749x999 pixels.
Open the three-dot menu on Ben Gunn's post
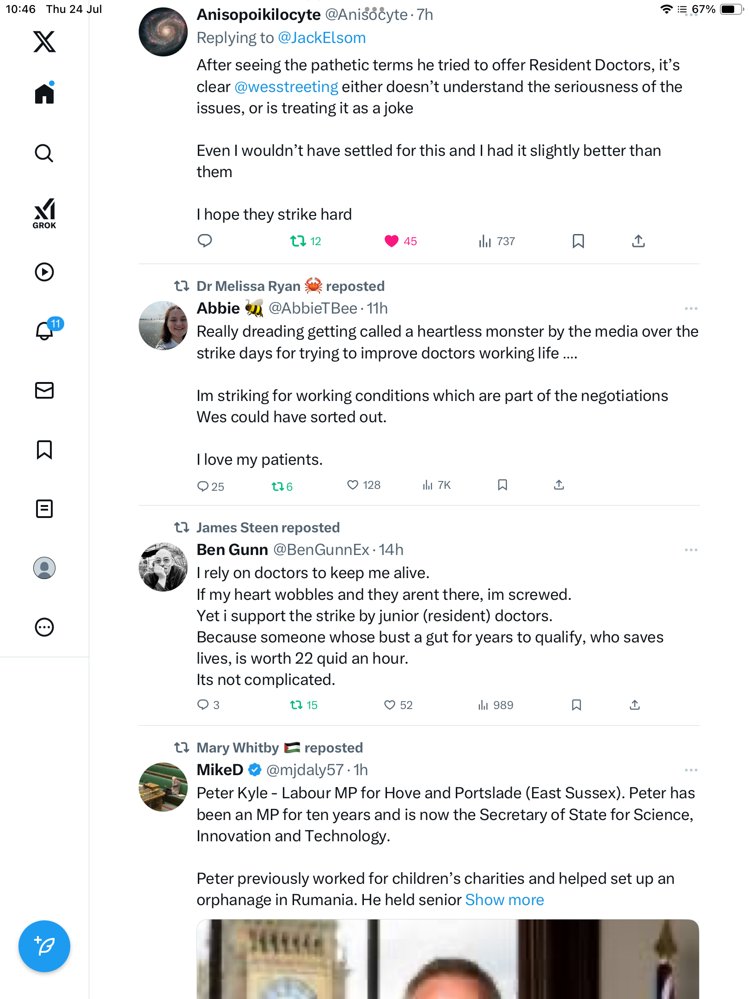click(x=691, y=550)
